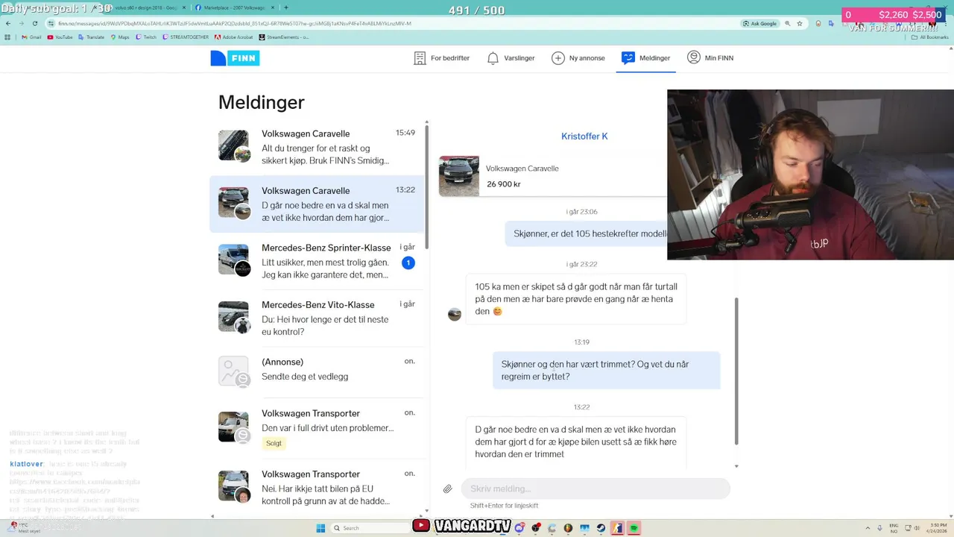Screen dimensions: 954x537
Task: Bookmark this page with the star icon
Action: pos(800,23)
